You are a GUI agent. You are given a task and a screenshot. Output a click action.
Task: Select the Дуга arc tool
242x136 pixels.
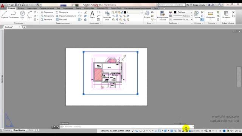pyautogui.click(x=29, y=15)
